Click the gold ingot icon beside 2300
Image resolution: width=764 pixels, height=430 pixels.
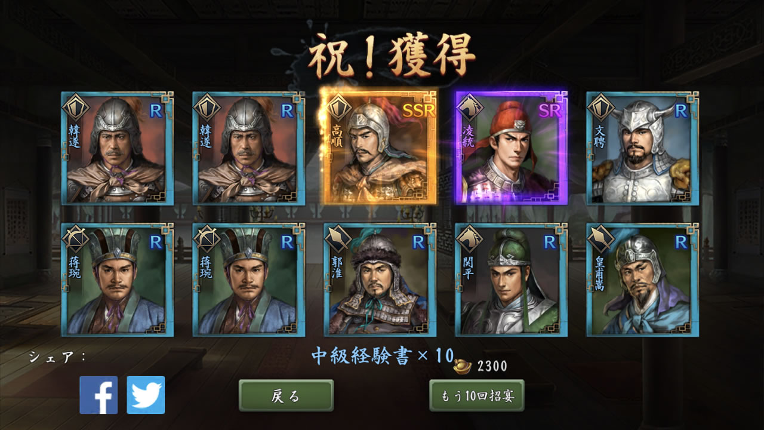pyautogui.click(x=463, y=364)
